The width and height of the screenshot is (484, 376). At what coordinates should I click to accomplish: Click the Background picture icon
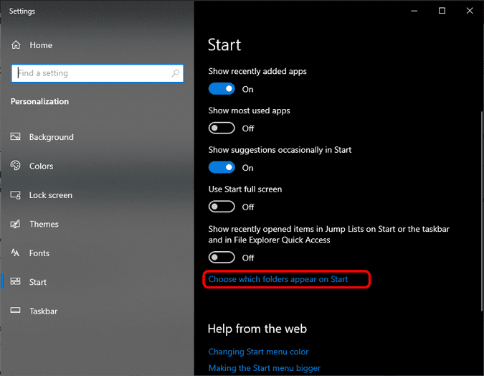point(16,136)
